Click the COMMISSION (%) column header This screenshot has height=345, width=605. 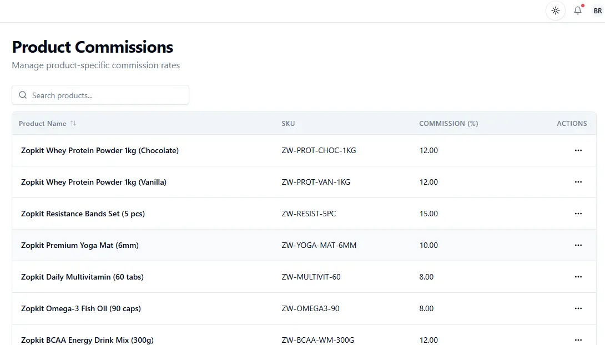pyautogui.click(x=448, y=123)
